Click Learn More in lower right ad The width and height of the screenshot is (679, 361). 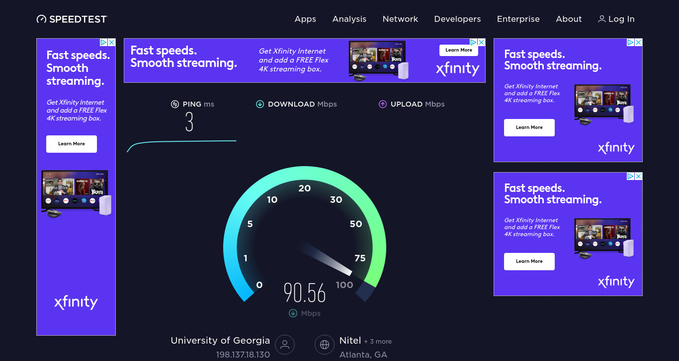(529, 261)
